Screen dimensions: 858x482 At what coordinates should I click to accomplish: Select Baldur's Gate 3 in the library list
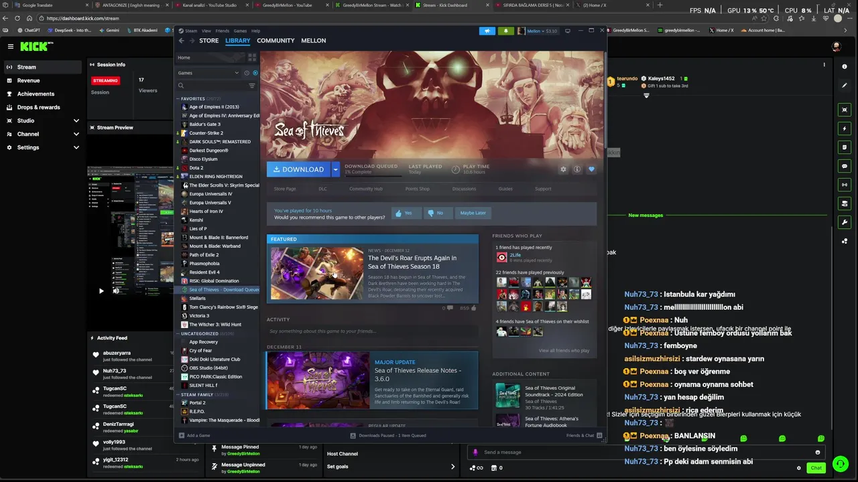tap(204, 125)
